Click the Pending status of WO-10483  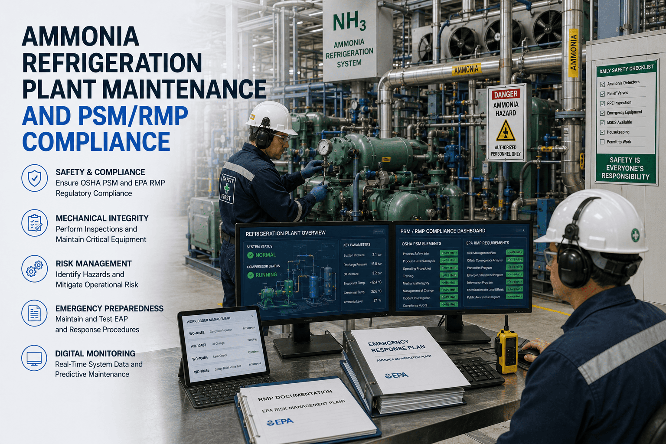coord(252,340)
